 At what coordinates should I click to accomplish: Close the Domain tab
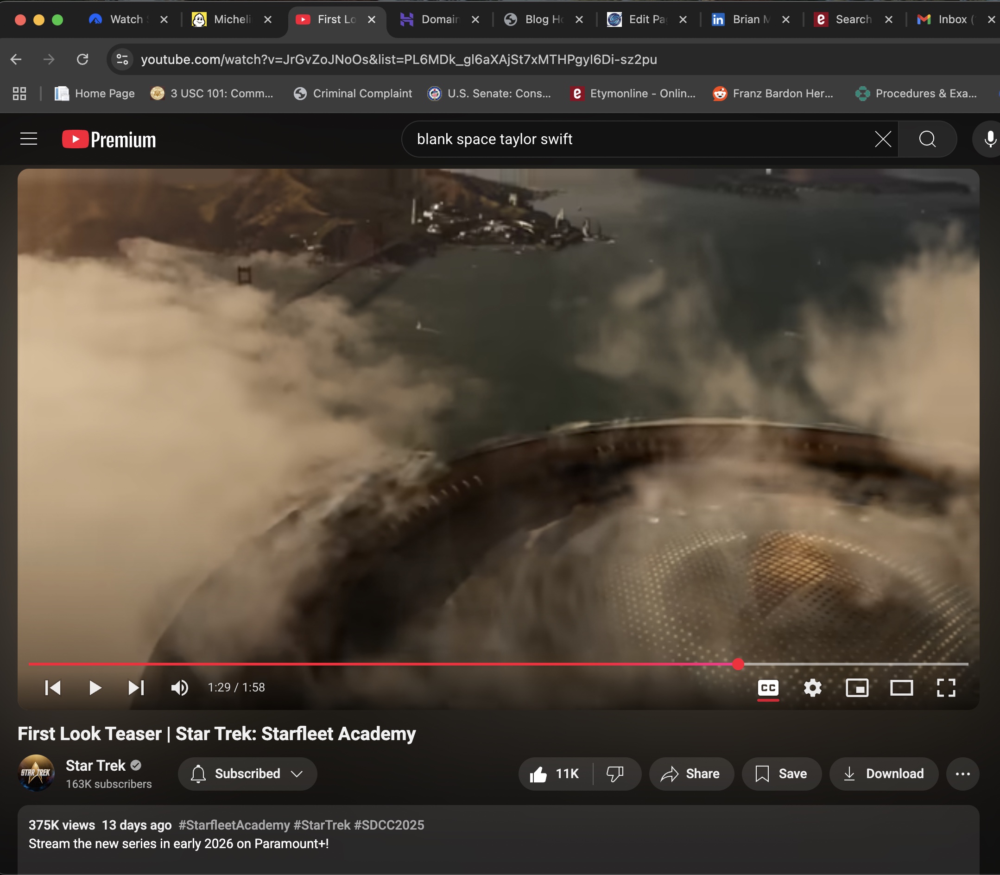[x=475, y=19]
